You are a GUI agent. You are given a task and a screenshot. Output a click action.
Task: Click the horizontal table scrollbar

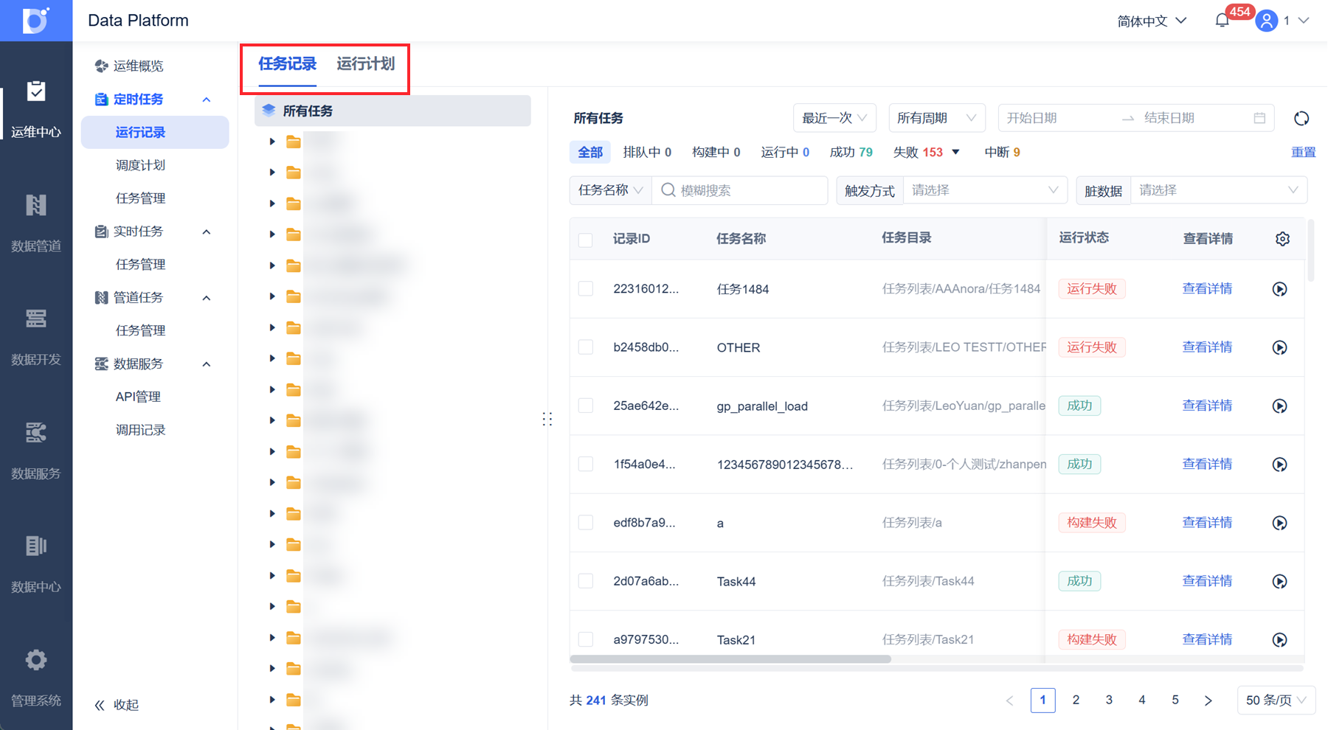click(730, 659)
